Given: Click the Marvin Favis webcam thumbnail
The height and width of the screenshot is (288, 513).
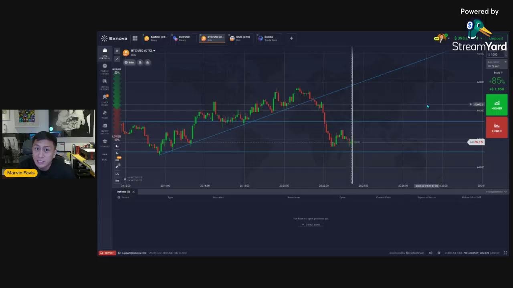Looking at the screenshot, I should coord(49,144).
